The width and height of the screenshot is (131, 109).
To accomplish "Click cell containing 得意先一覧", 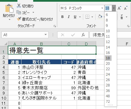I will point(52,50).
